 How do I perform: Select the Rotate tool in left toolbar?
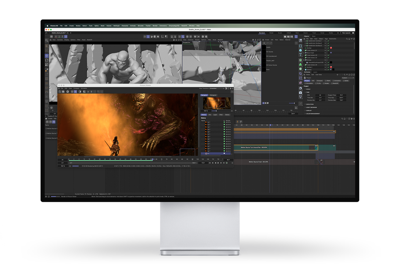pyautogui.click(x=47, y=60)
